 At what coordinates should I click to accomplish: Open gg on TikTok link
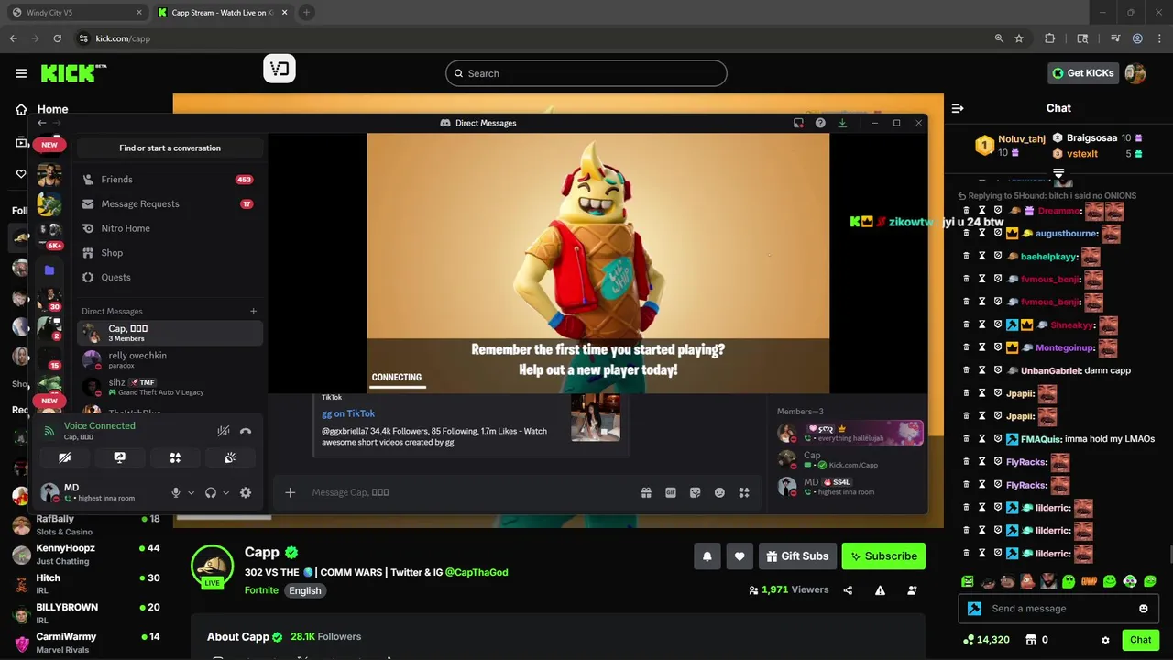click(348, 413)
